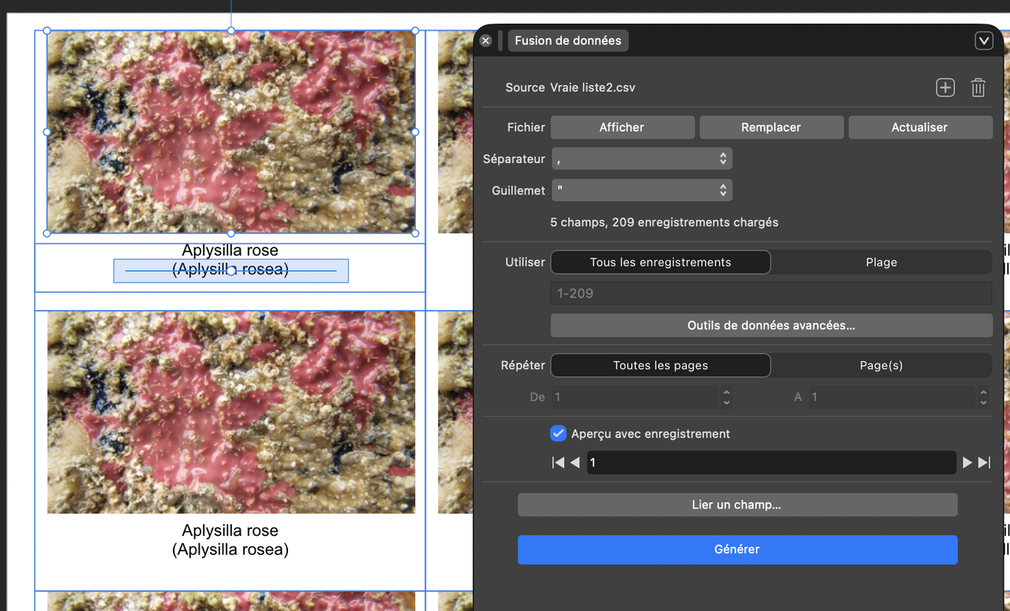Click the Générer button

[x=737, y=550]
